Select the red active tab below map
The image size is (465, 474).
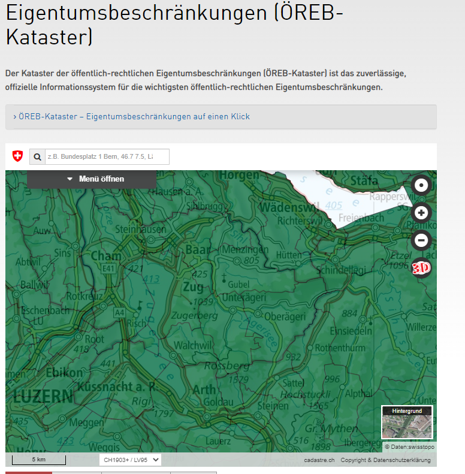coord(28,472)
